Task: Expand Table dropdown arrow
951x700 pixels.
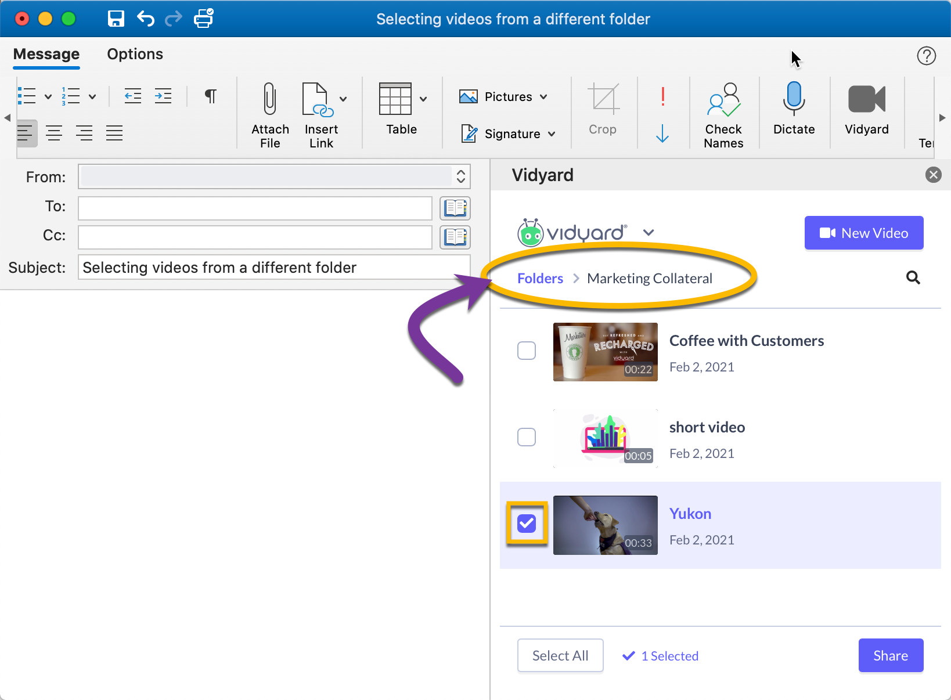Action: [x=423, y=99]
